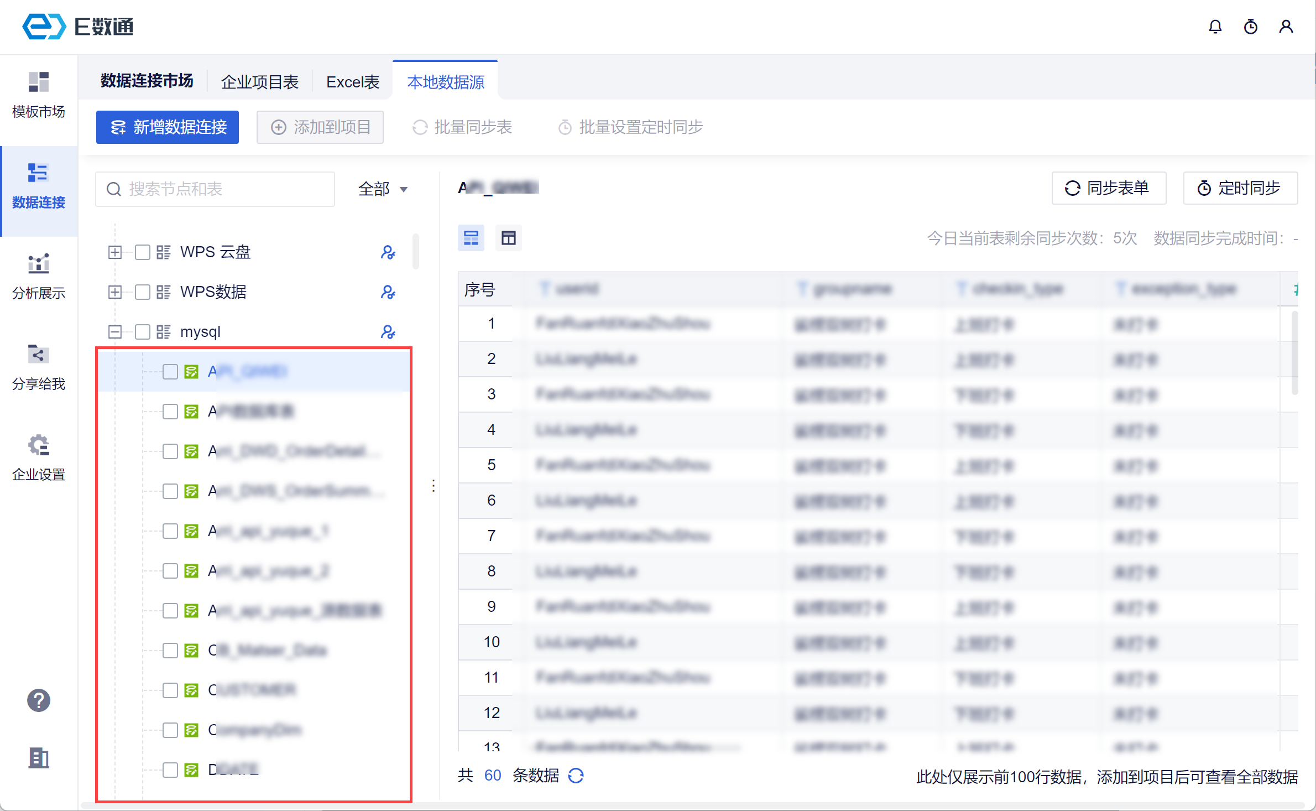
Task: Check the WPS数据 checkbox
Action: [143, 292]
